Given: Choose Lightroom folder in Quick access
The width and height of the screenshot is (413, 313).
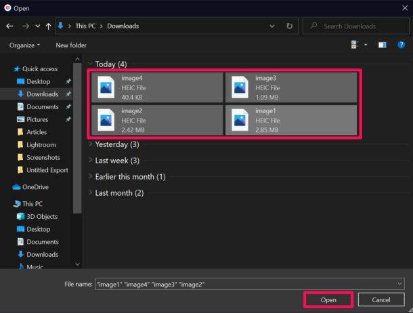Looking at the screenshot, I should pos(41,144).
